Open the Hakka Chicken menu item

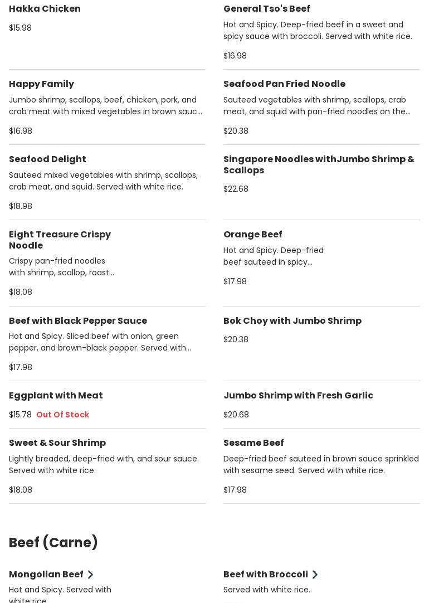pos(45,9)
